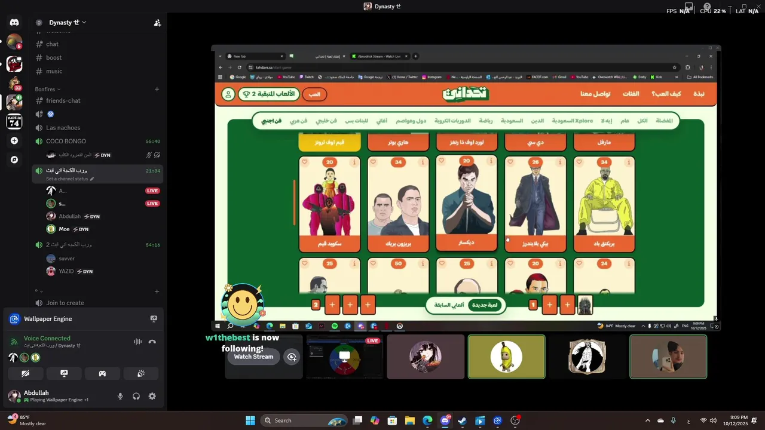Favorite the Squid Game card heart icon
This screenshot has width=765, height=430.
305,162
